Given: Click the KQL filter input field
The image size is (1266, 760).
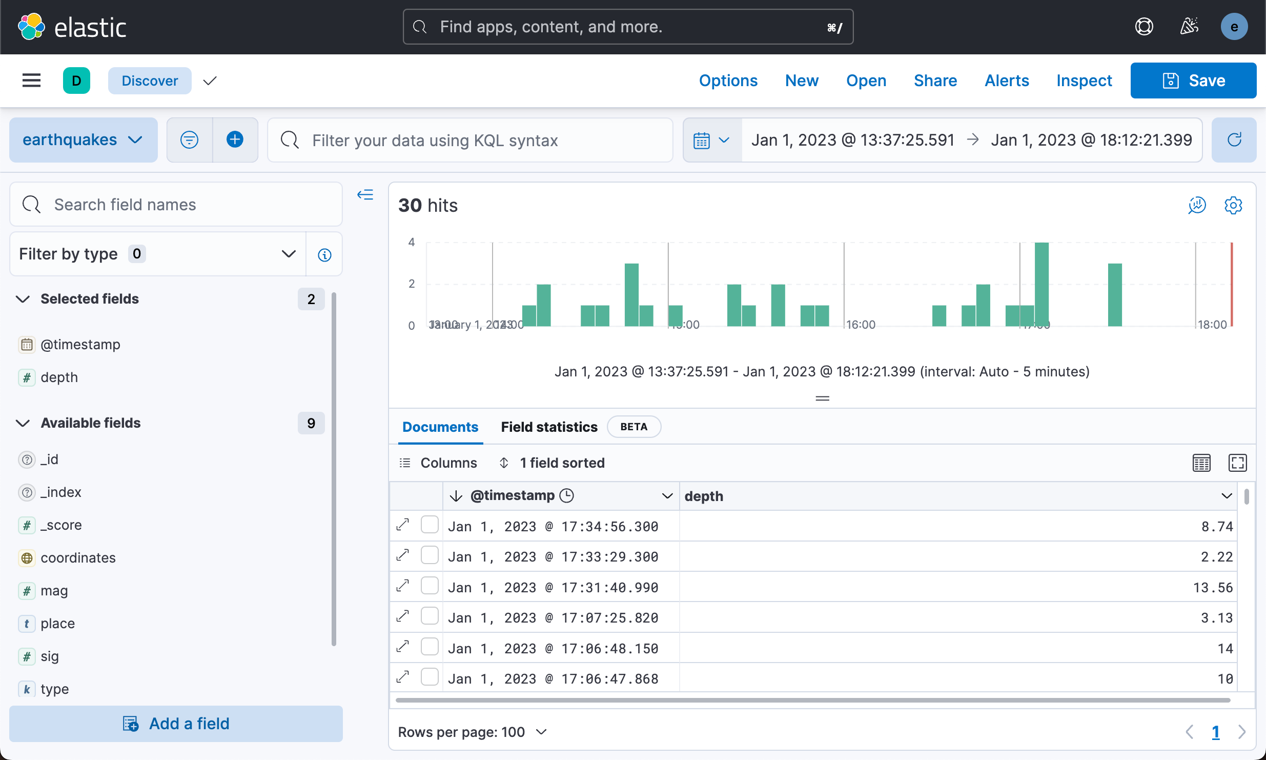Looking at the screenshot, I should pyautogui.click(x=469, y=139).
